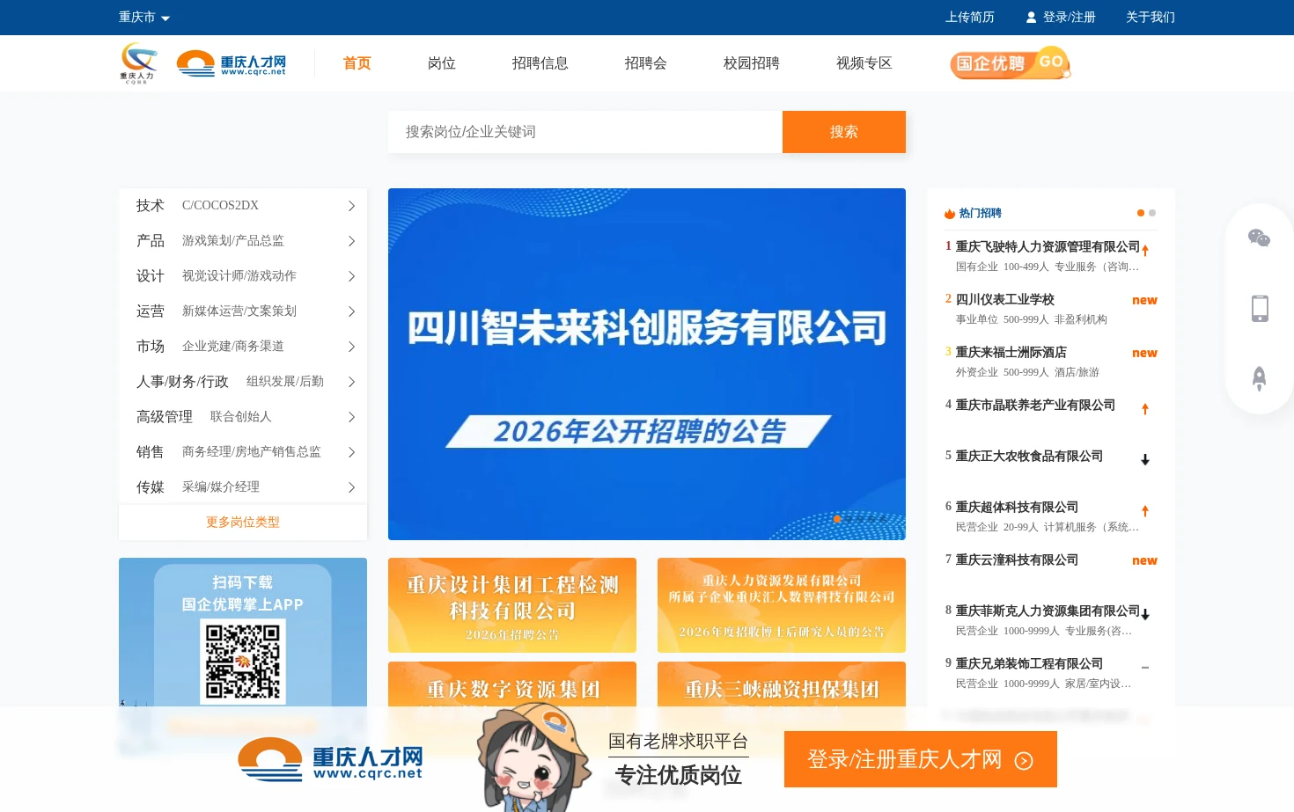Open the 四川智未来科创服务有限公司 banner
The width and height of the screenshot is (1294, 812).
(x=647, y=364)
